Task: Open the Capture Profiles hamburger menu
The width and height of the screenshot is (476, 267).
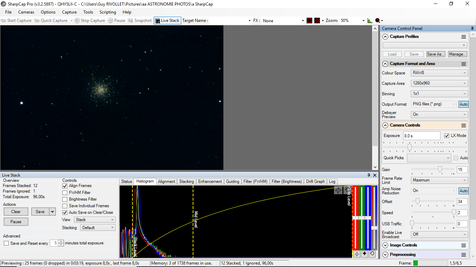Action: point(463,37)
